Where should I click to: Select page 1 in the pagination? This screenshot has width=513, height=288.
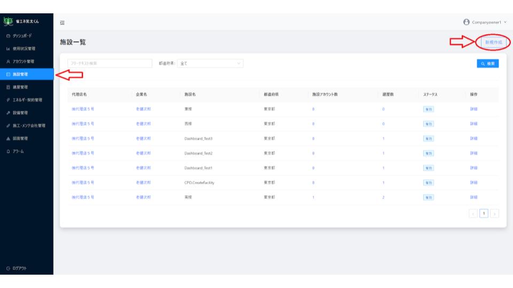[484, 213]
